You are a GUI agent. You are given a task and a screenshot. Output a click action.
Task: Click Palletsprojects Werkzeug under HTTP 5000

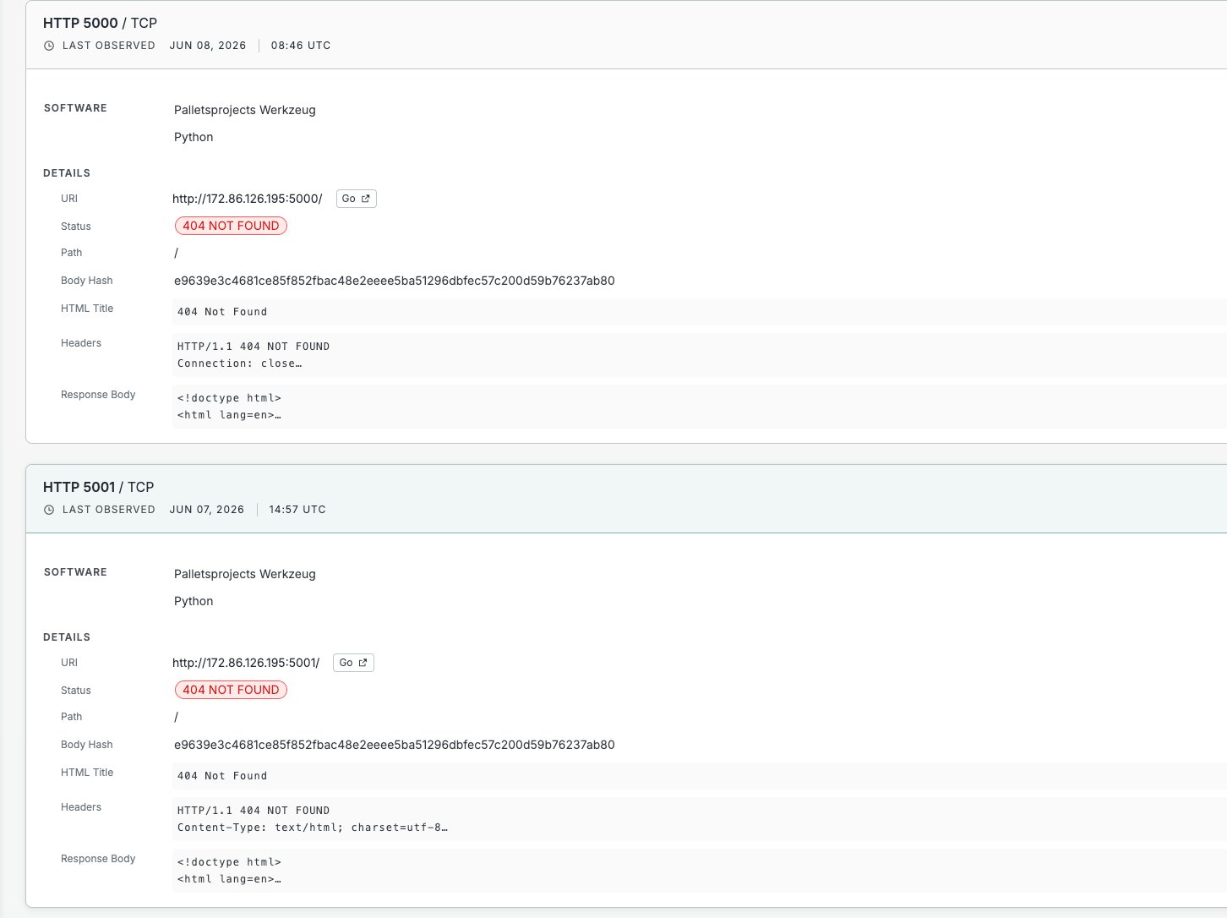[245, 110]
